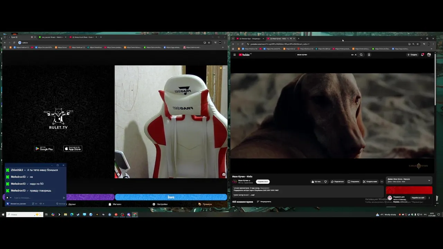Viewport: 443px width, 249px height.
Task: Open a new tab in YouTube browser window
Action: coord(298,38)
